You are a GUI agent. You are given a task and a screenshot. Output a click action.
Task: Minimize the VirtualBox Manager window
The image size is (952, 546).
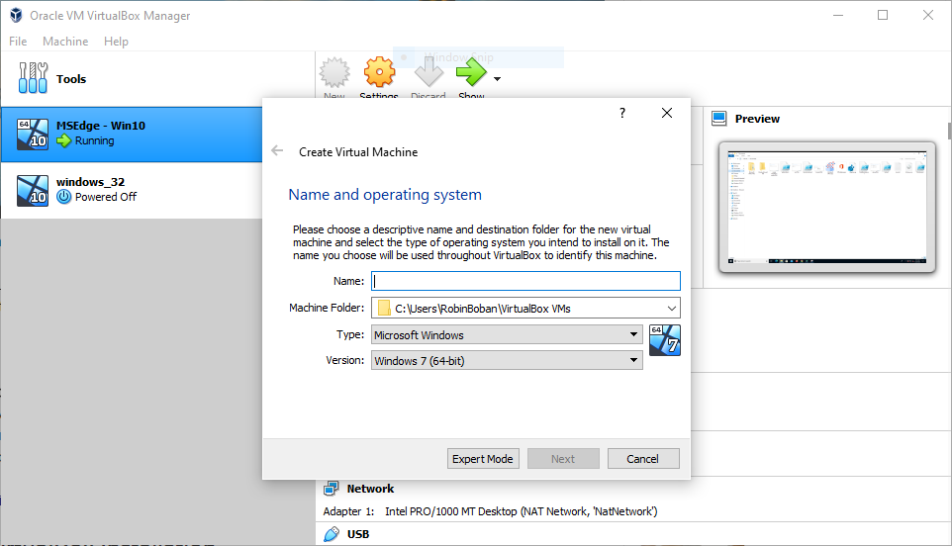click(838, 15)
